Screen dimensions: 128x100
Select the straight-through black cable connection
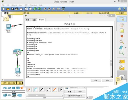click(42, 90)
